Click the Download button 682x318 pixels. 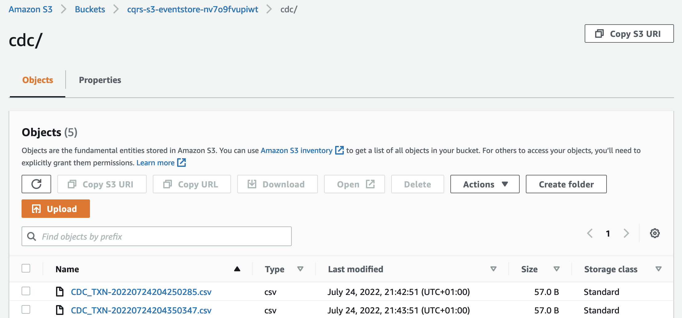277,184
